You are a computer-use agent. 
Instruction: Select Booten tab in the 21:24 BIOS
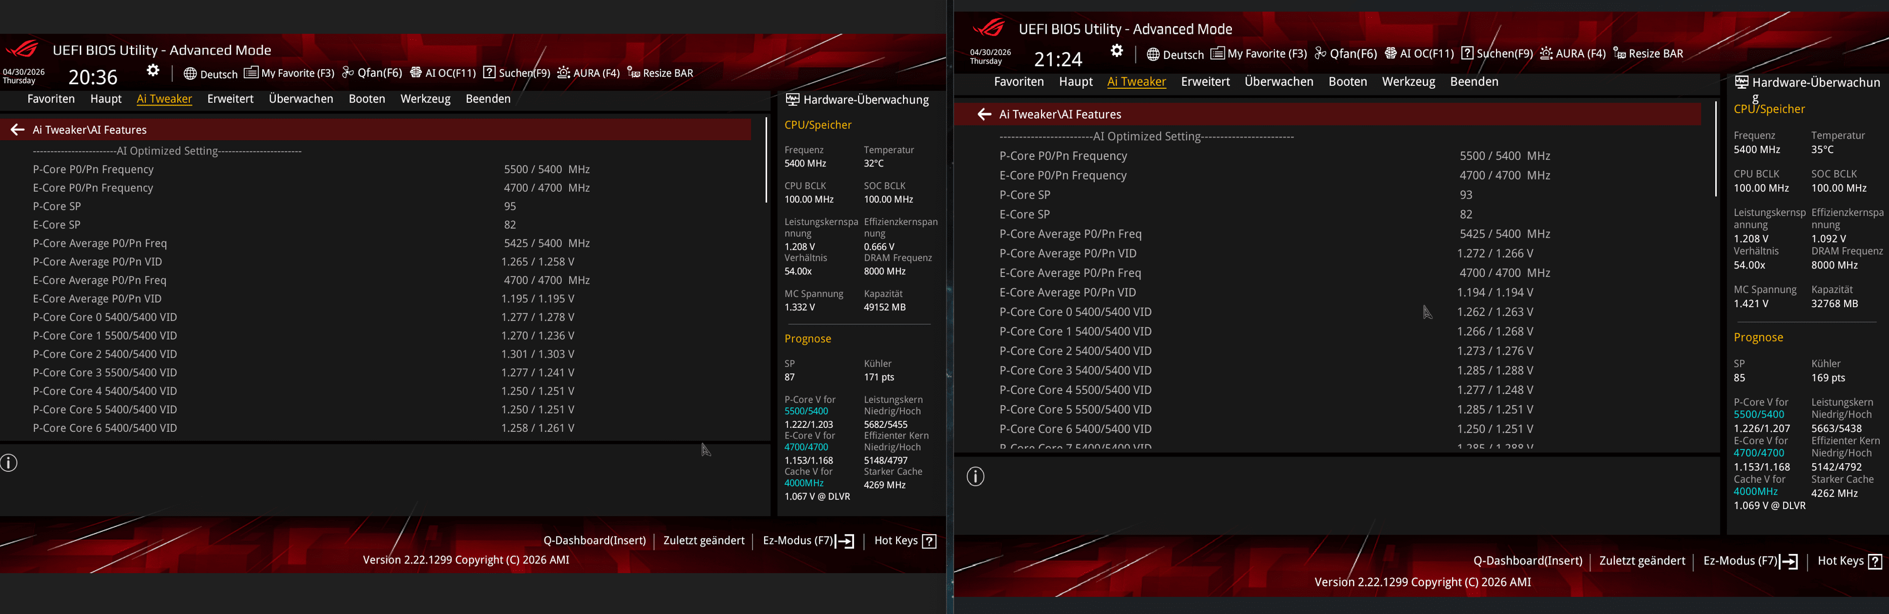[1347, 82]
